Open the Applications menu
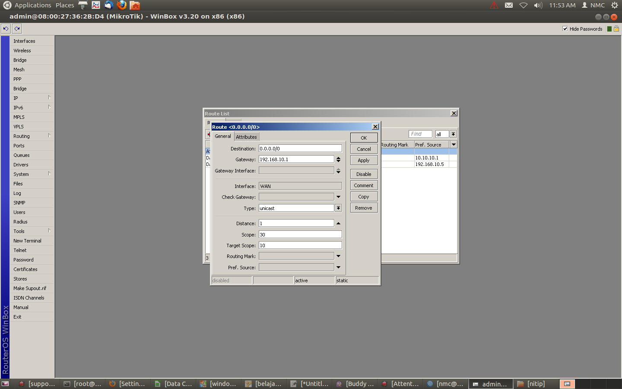 (x=33, y=5)
